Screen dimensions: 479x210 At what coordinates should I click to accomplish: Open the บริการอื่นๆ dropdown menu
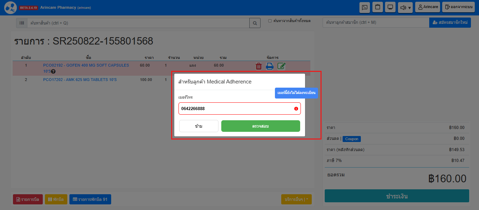point(296,199)
